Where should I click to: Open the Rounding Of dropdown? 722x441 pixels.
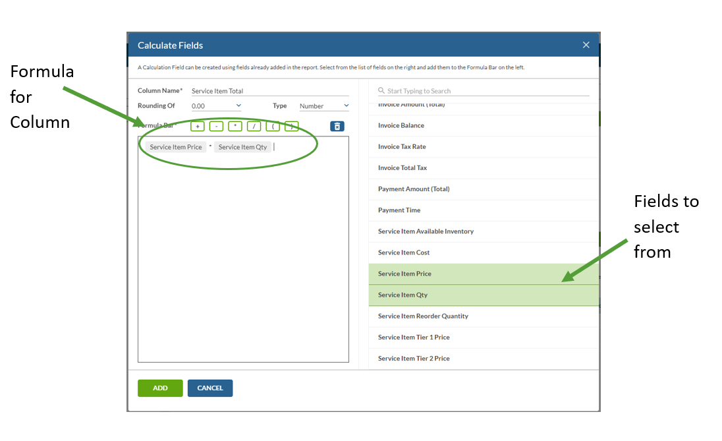coord(217,105)
